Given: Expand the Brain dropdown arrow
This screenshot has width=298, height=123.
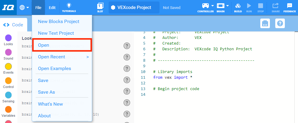Looking at the screenshot, I should coord(227,6).
